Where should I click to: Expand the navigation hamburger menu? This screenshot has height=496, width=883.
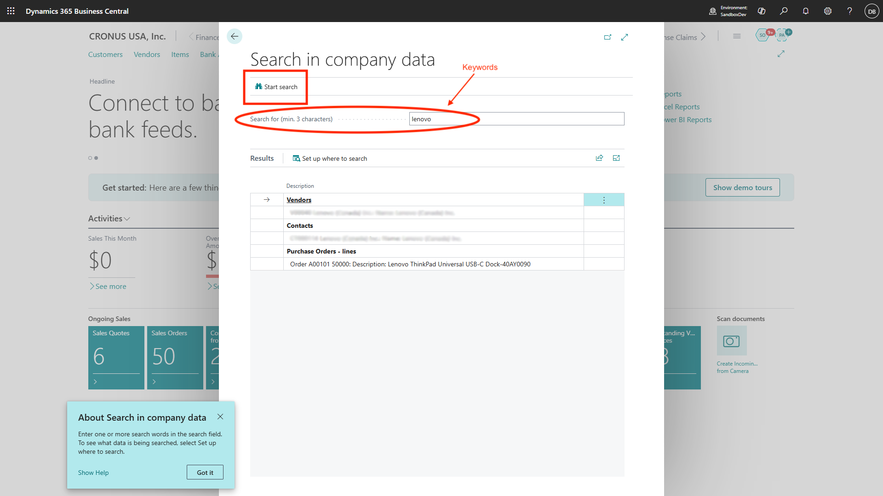coord(737,36)
